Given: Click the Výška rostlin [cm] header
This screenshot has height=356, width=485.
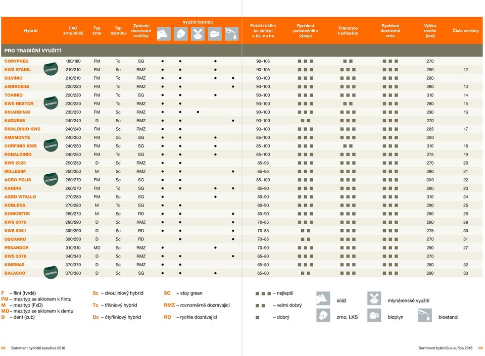Looking at the screenshot, I should (x=430, y=31).
